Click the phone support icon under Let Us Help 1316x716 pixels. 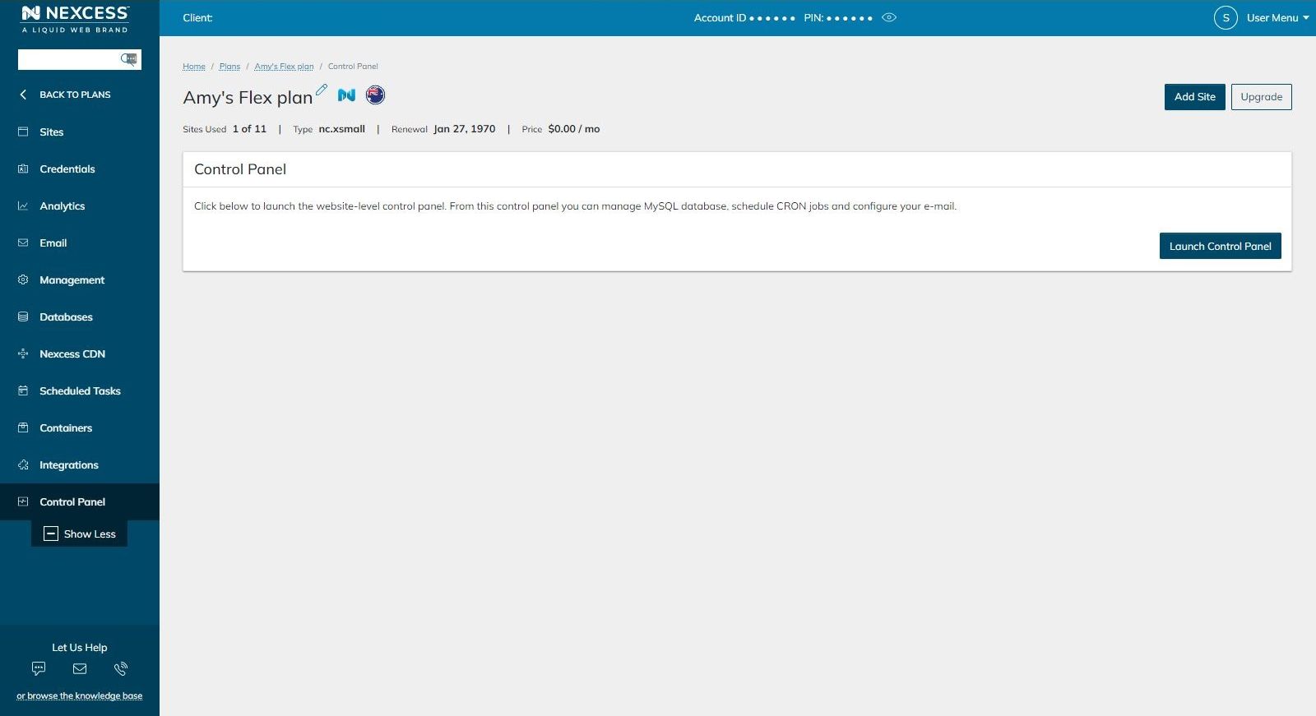121,668
